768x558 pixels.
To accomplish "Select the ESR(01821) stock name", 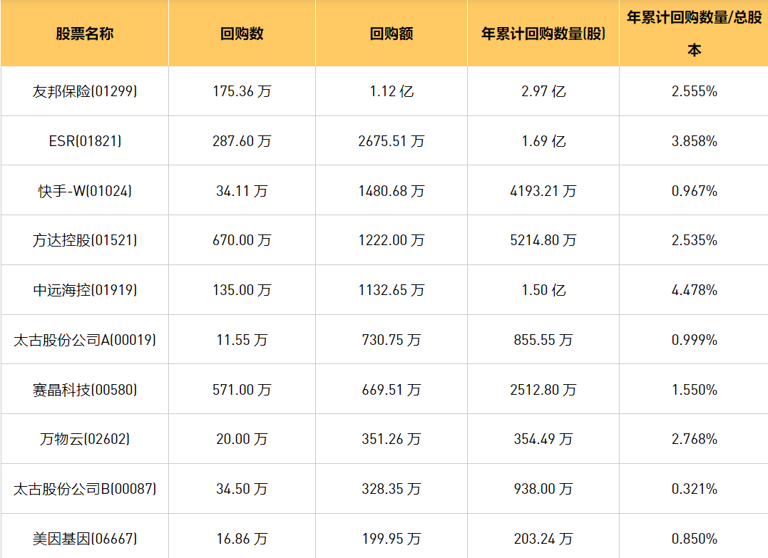I will (84, 141).
